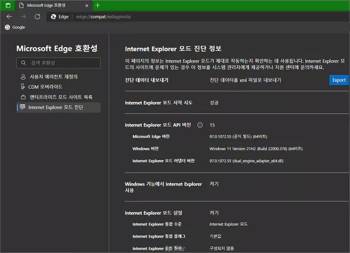Click 켜기 value beside Windows 기능에서 Internet Explorer
This screenshot has width=350, height=253.
pyautogui.click(x=214, y=184)
